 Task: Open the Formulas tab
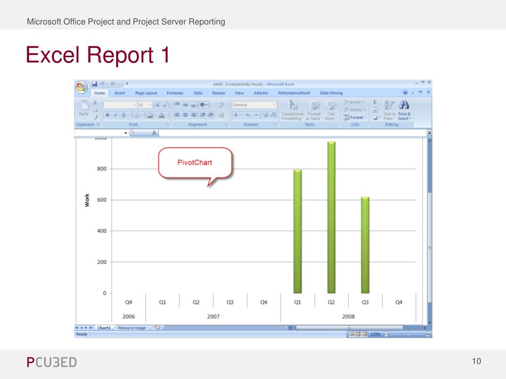tap(175, 93)
